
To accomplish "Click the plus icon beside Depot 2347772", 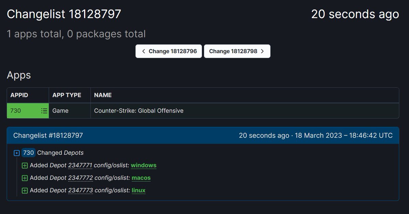I will pyautogui.click(x=25, y=178).
